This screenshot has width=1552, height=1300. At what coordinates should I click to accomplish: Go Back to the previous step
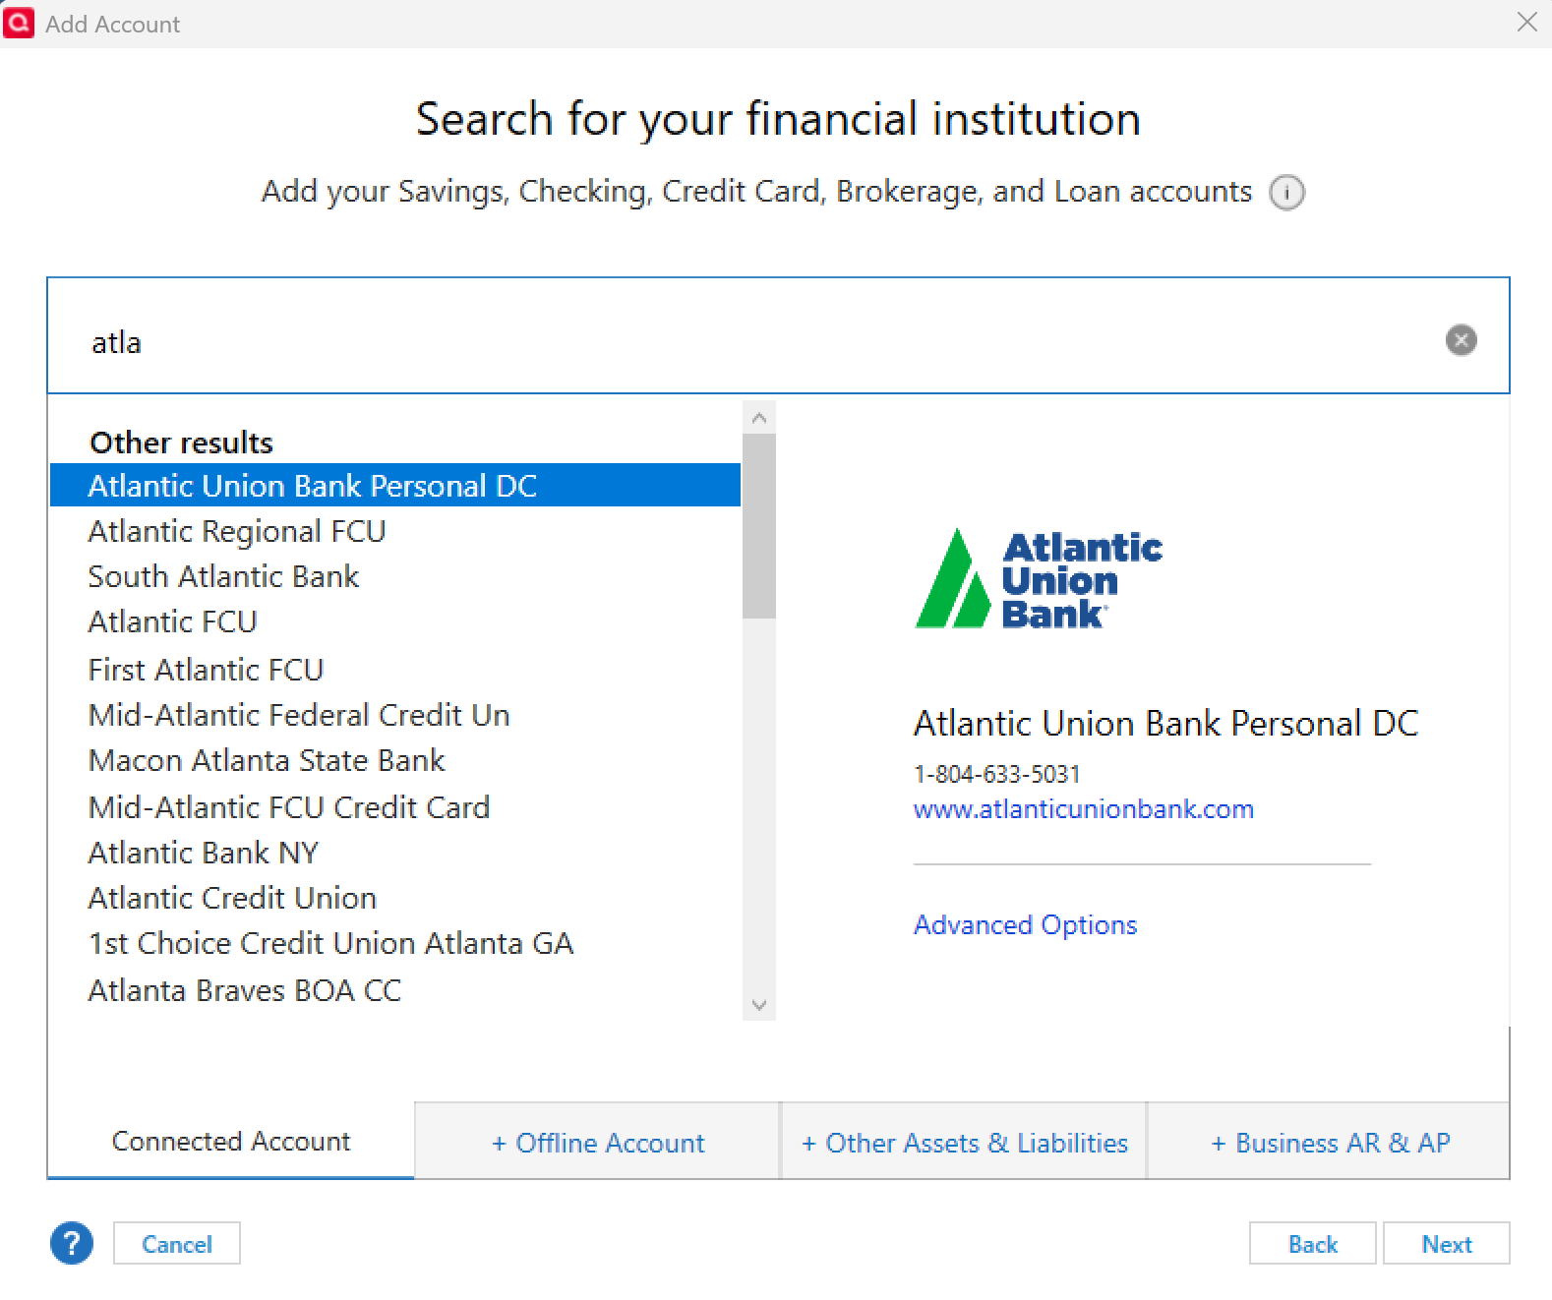(x=1312, y=1244)
